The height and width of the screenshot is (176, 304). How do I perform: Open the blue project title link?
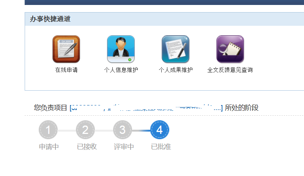(146, 108)
